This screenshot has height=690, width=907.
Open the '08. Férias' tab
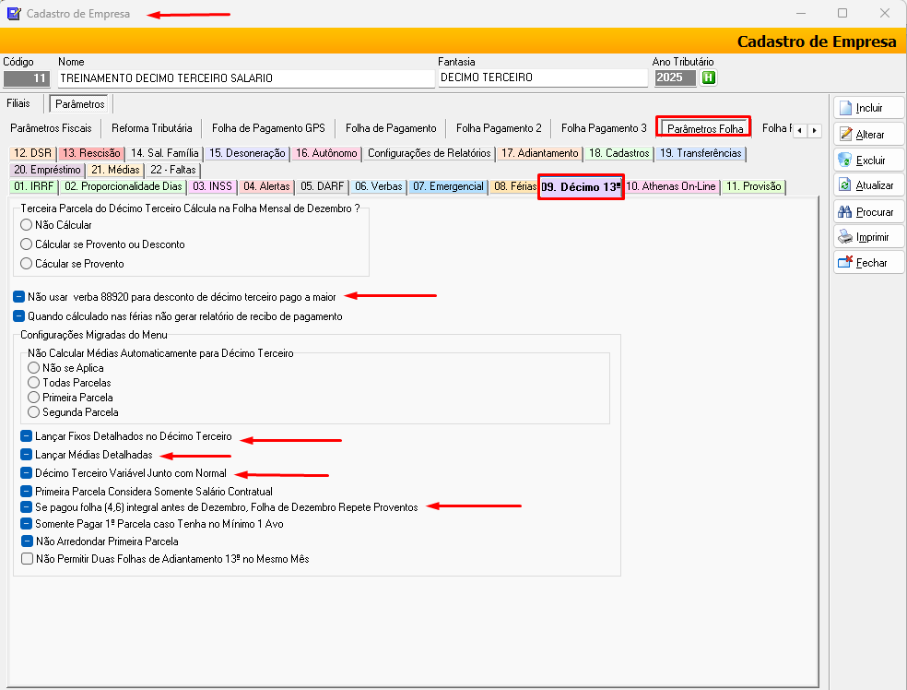[513, 186]
